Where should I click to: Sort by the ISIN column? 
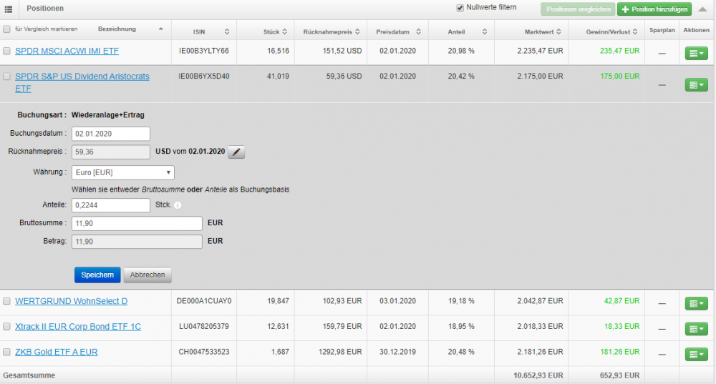tap(227, 31)
